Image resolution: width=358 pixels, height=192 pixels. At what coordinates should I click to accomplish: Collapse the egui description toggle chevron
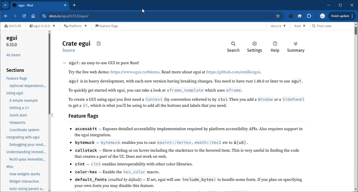[64, 63]
